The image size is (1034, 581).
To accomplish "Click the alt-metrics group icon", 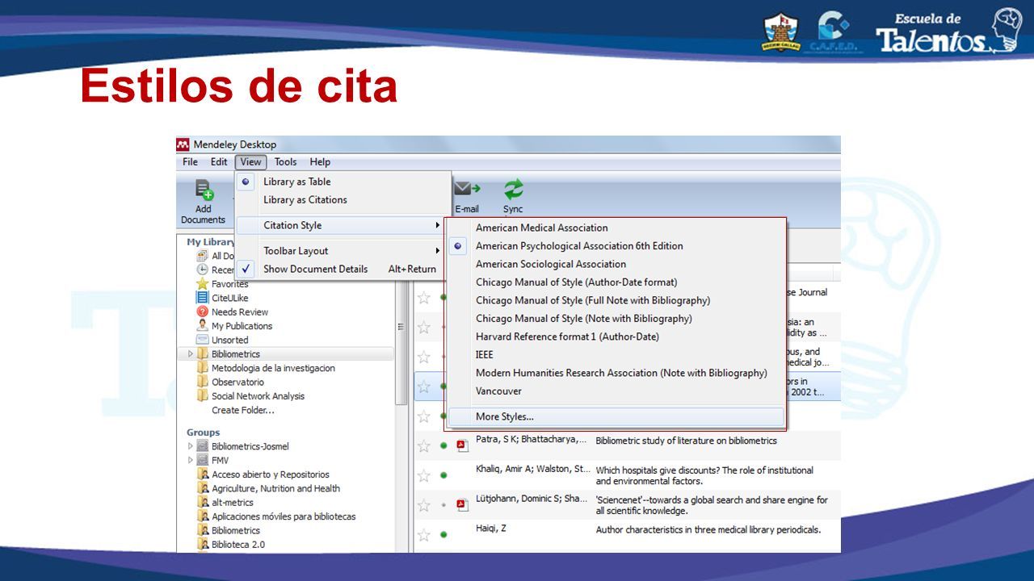I will 203,502.
